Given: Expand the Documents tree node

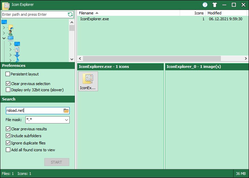Looking at the screenshot, I should 11,49.
